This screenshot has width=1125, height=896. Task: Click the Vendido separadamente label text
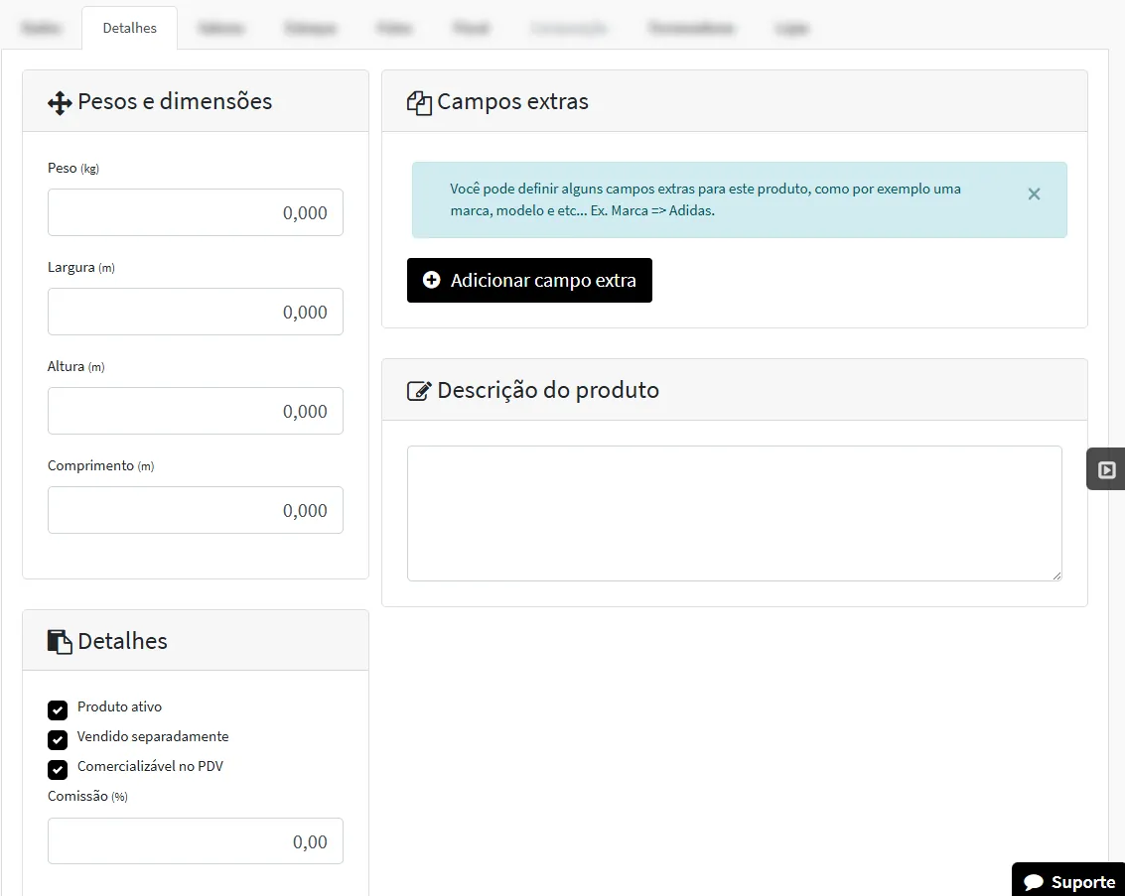click(153, 736)
